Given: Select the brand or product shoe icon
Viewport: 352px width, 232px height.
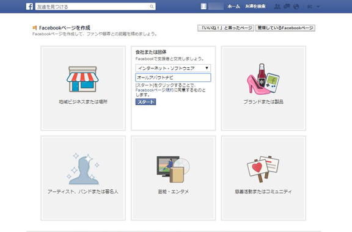Looking at the screenshot, I should pyautogui.click(x=263, y=79).
